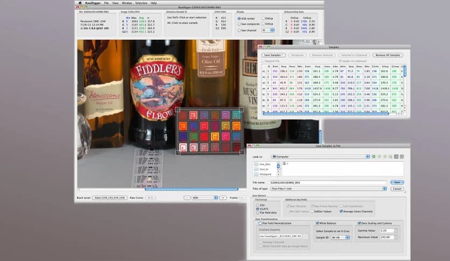Toggle Append File in Samples window
Screen dimensions: 450x261
coord(263,61)
